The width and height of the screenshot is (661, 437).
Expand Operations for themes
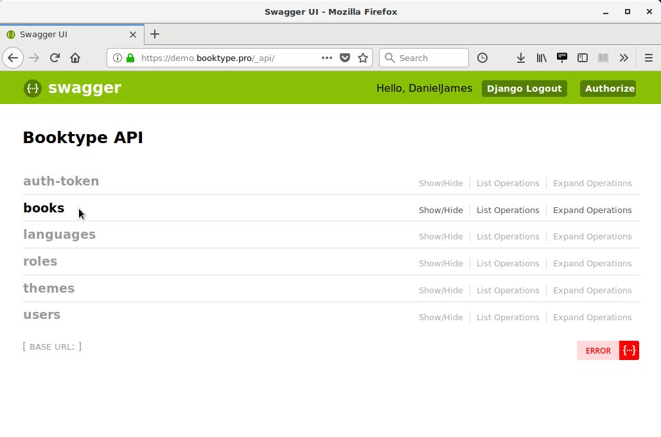[592, 291]
